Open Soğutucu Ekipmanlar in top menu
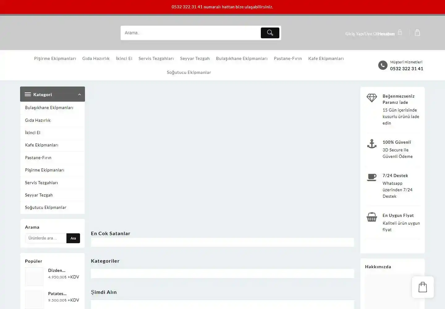This screenshot has height=309, width=445. point(189,72)
